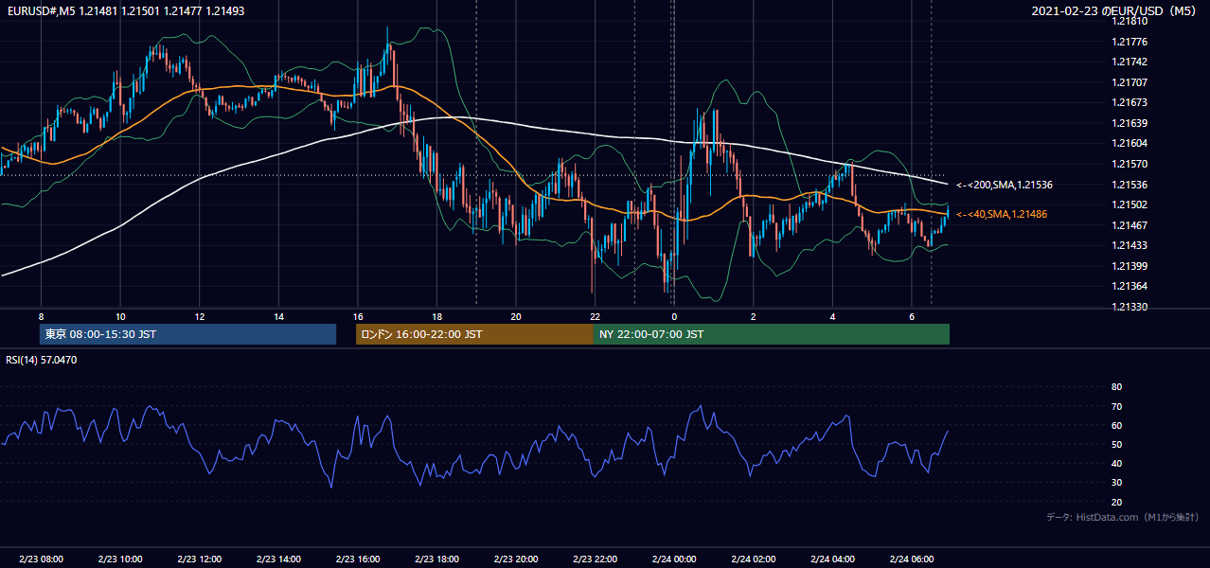Screen dimensions: 1210x568
Task: Click the 2/23 08:00 date label
Action: (41, 559)
